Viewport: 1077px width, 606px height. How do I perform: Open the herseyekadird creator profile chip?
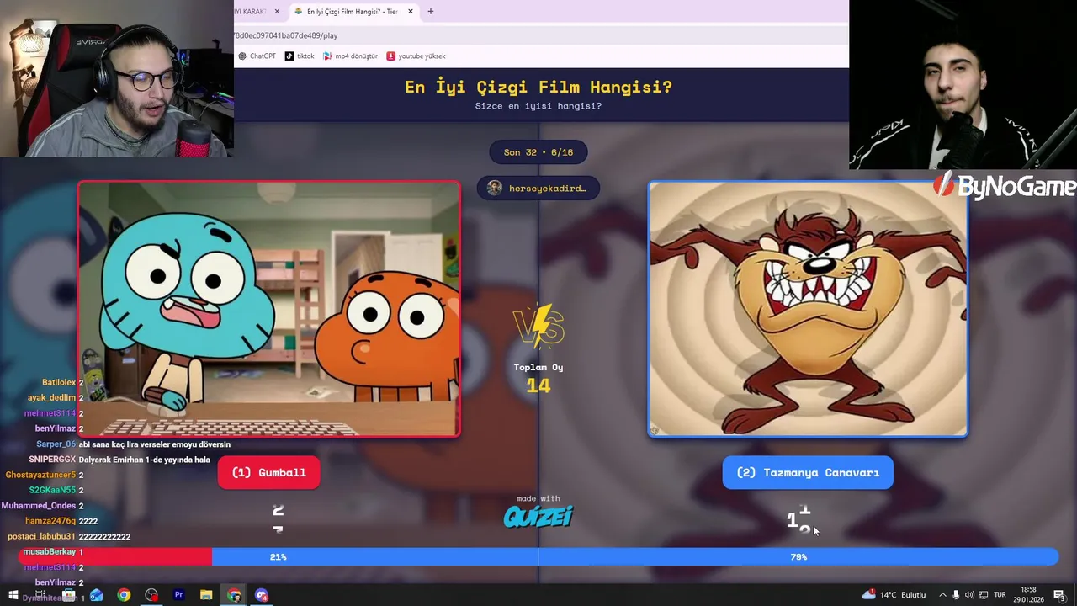click(x=538, y=189)
